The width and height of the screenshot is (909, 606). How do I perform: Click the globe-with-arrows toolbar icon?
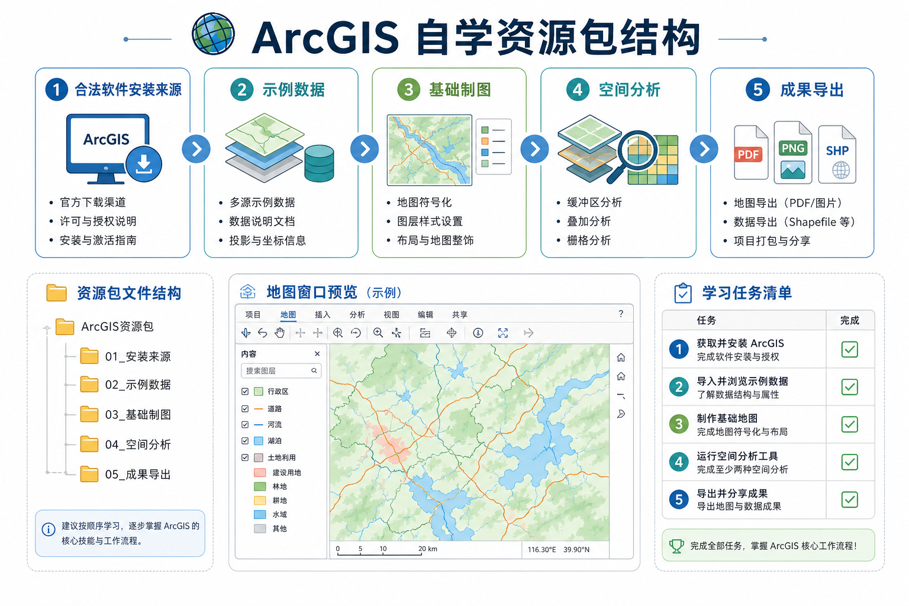pos(452,333)
